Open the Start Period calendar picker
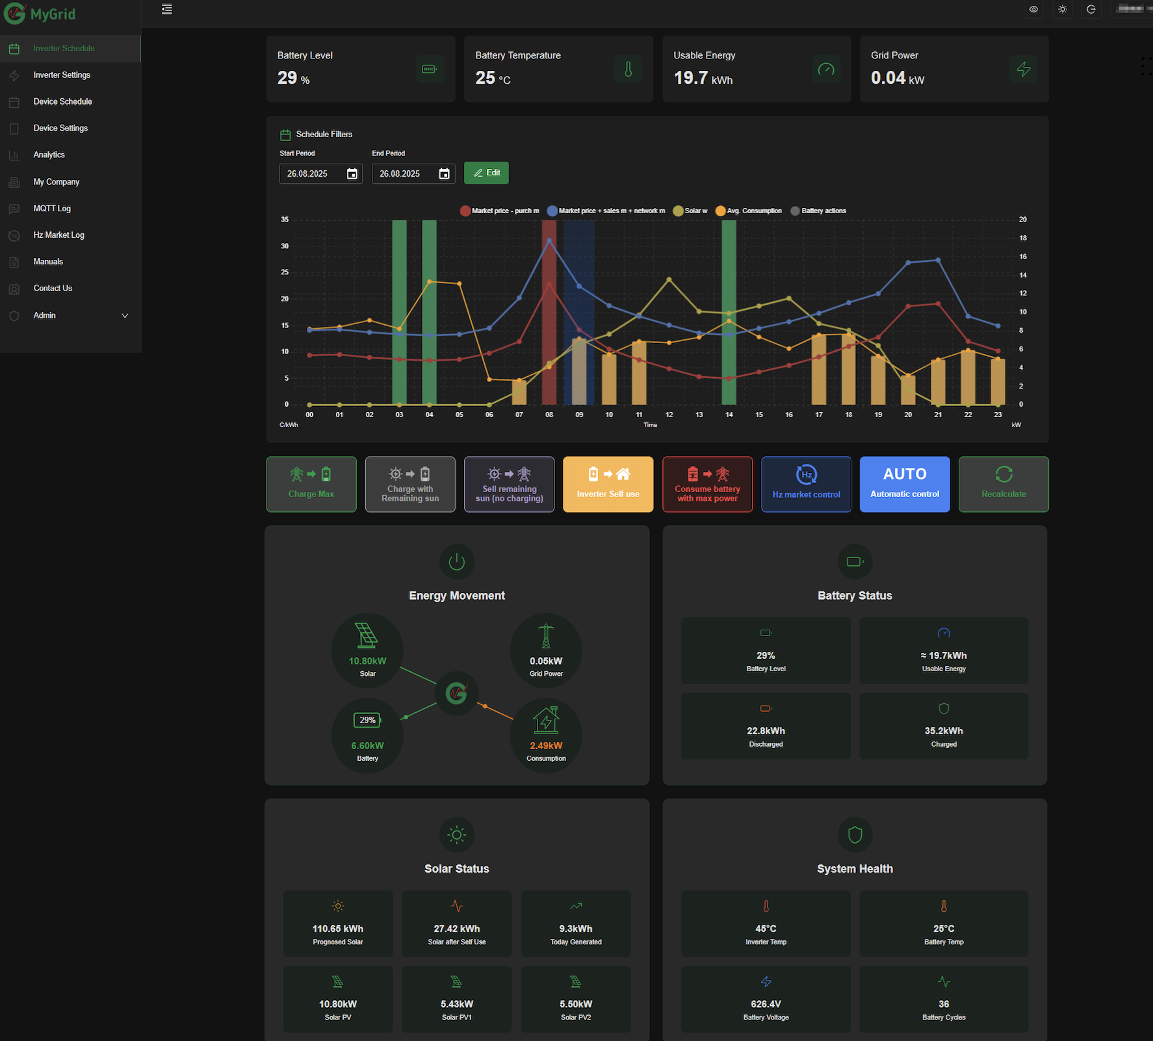 pos(352,173)
